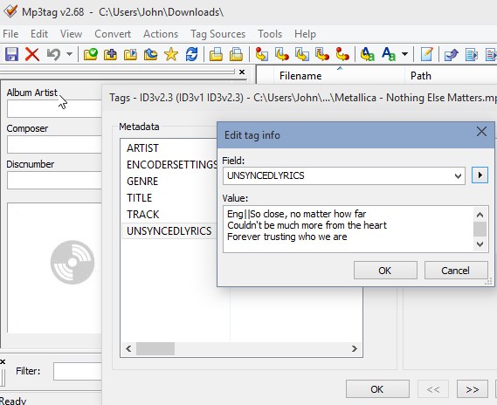Click the arrow button next to Field
Image resolution: width=497 pixels, height=405 pixels.
[x=480, y=175]
